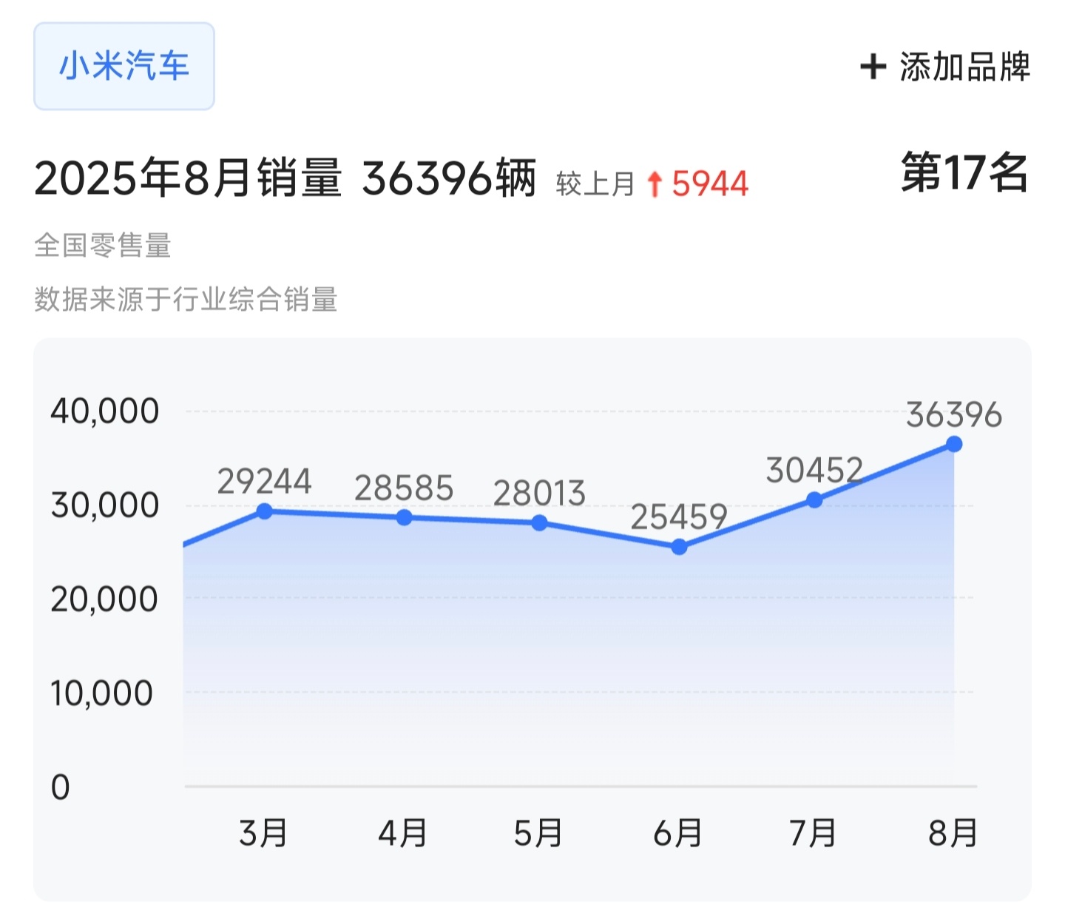This screenshot has width=1065, height=919.
Task: Click the 36396辆 sales figure
Action: pyautogui.click(x=449, y=178)
